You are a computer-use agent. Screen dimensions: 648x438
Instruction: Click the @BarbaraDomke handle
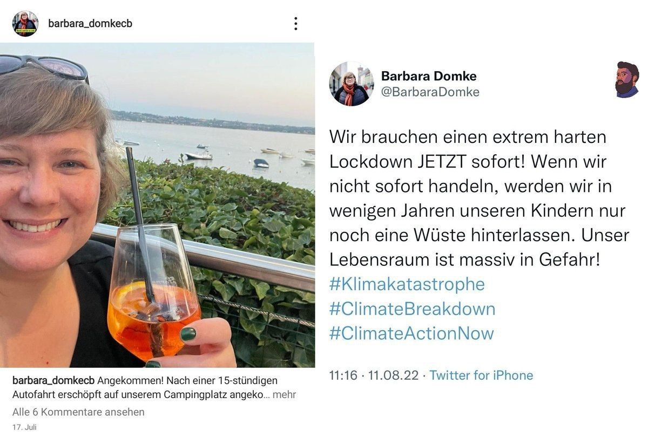click(430, 92)
